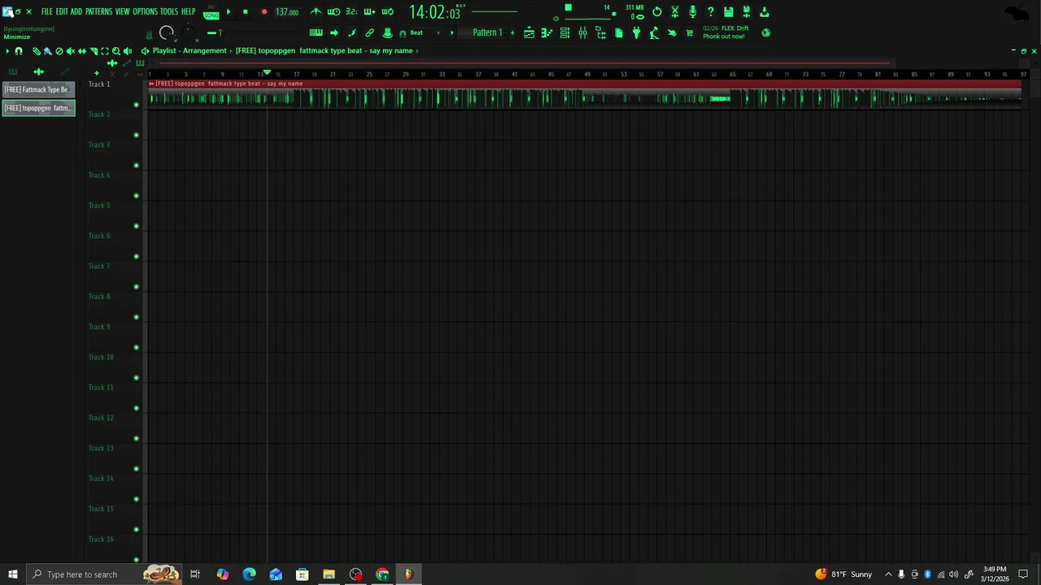
Task: Add new pattern with plus button
Action: 512,32
